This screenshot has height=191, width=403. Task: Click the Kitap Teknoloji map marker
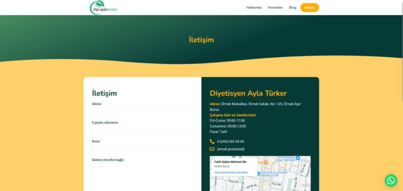coord(298,158)
